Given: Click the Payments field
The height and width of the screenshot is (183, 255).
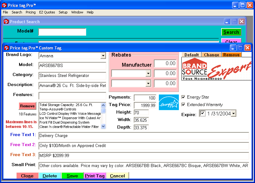Looking at the screenshot, I should 145,98.
